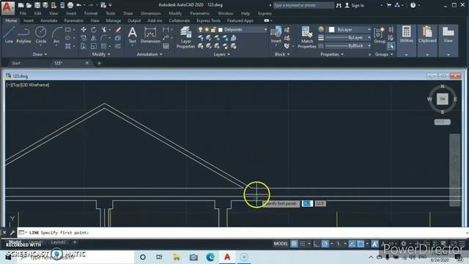469x264 pixels.
Task: Add a new drawing tab with plus
Action: click(x=99, y=63)
